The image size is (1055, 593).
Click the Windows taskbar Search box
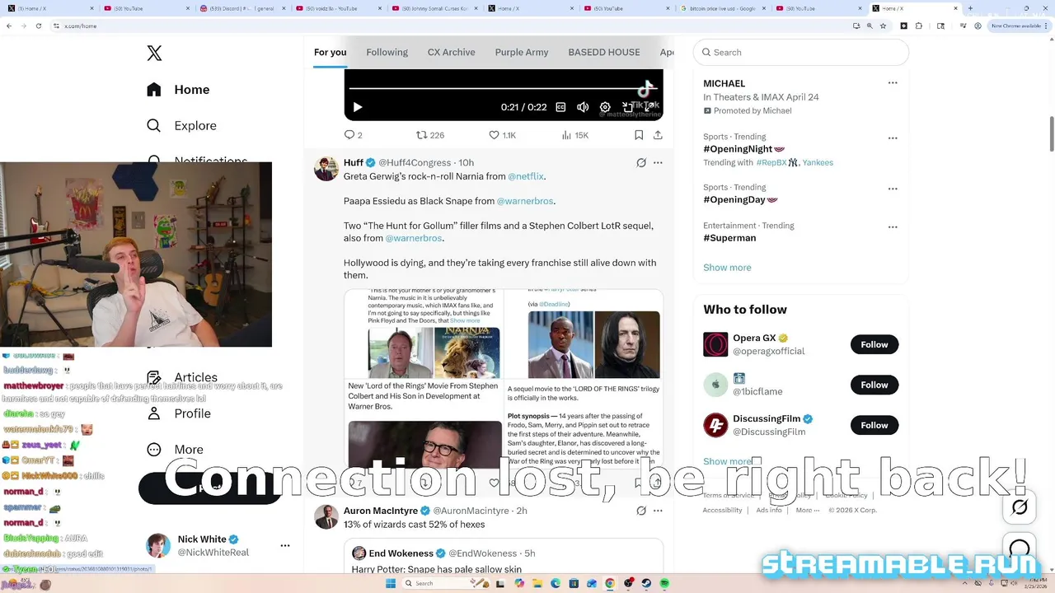point(446,583)
